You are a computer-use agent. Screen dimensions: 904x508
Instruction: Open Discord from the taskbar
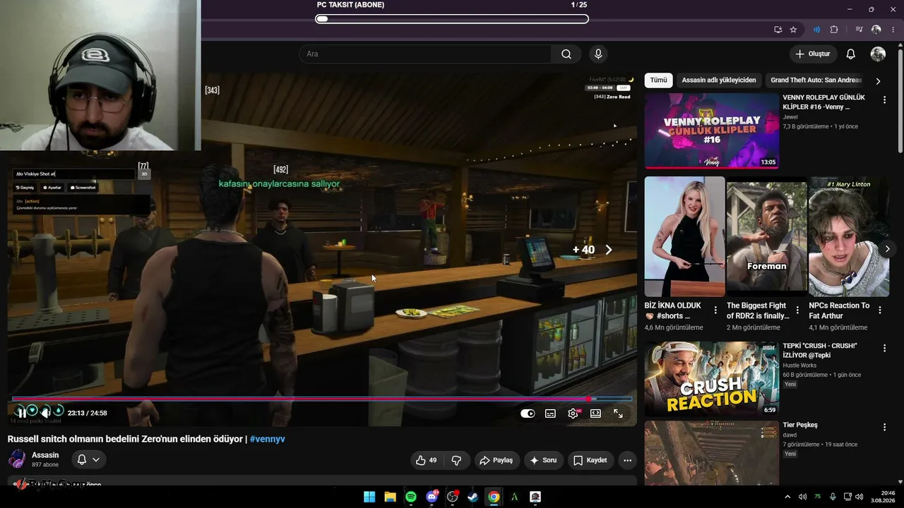(432, 497)
